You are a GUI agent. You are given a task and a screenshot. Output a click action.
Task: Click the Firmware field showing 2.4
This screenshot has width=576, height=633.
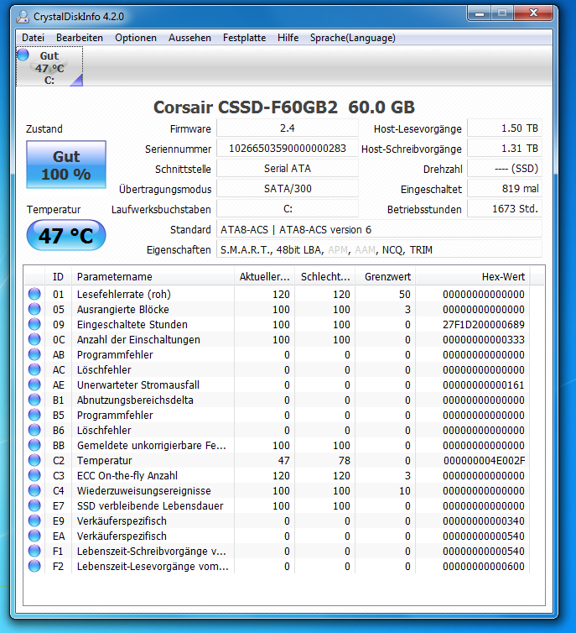point(288,128)
